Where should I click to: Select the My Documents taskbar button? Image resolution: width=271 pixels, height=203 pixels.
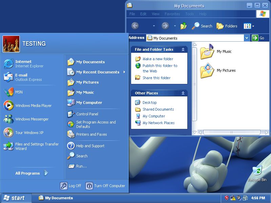tap(56, 198)
